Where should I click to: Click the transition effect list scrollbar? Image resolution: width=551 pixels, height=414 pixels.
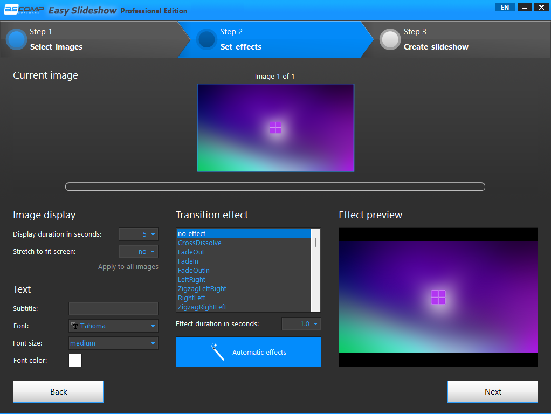(x=315, y=270)
